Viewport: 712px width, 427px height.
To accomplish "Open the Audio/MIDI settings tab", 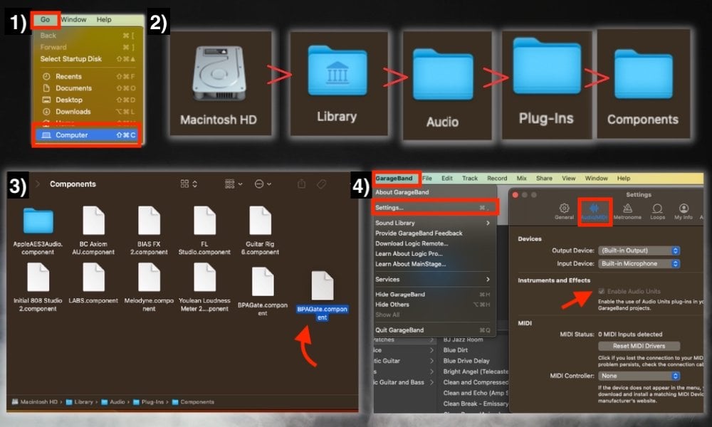I will [595, 211].
